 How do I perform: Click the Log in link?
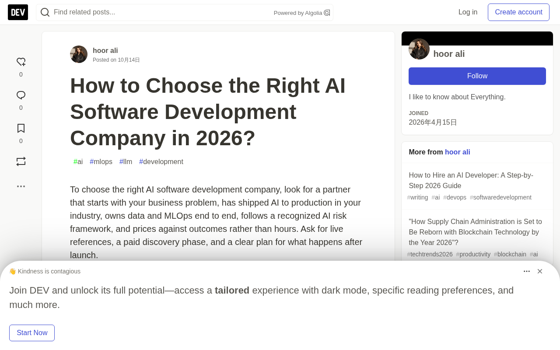(x=468, y=12)
